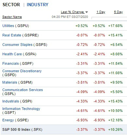Open the Consumer Staples (.GSPS) link
The height and width of the screenshot is (135, 127).
[x=25, y=45]
